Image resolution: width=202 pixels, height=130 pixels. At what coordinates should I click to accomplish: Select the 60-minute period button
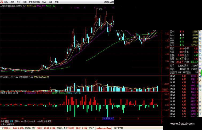(200, 110)
